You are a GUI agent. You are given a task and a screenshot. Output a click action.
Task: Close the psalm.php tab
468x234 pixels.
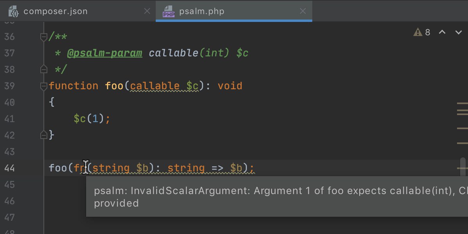coord(302,11)
